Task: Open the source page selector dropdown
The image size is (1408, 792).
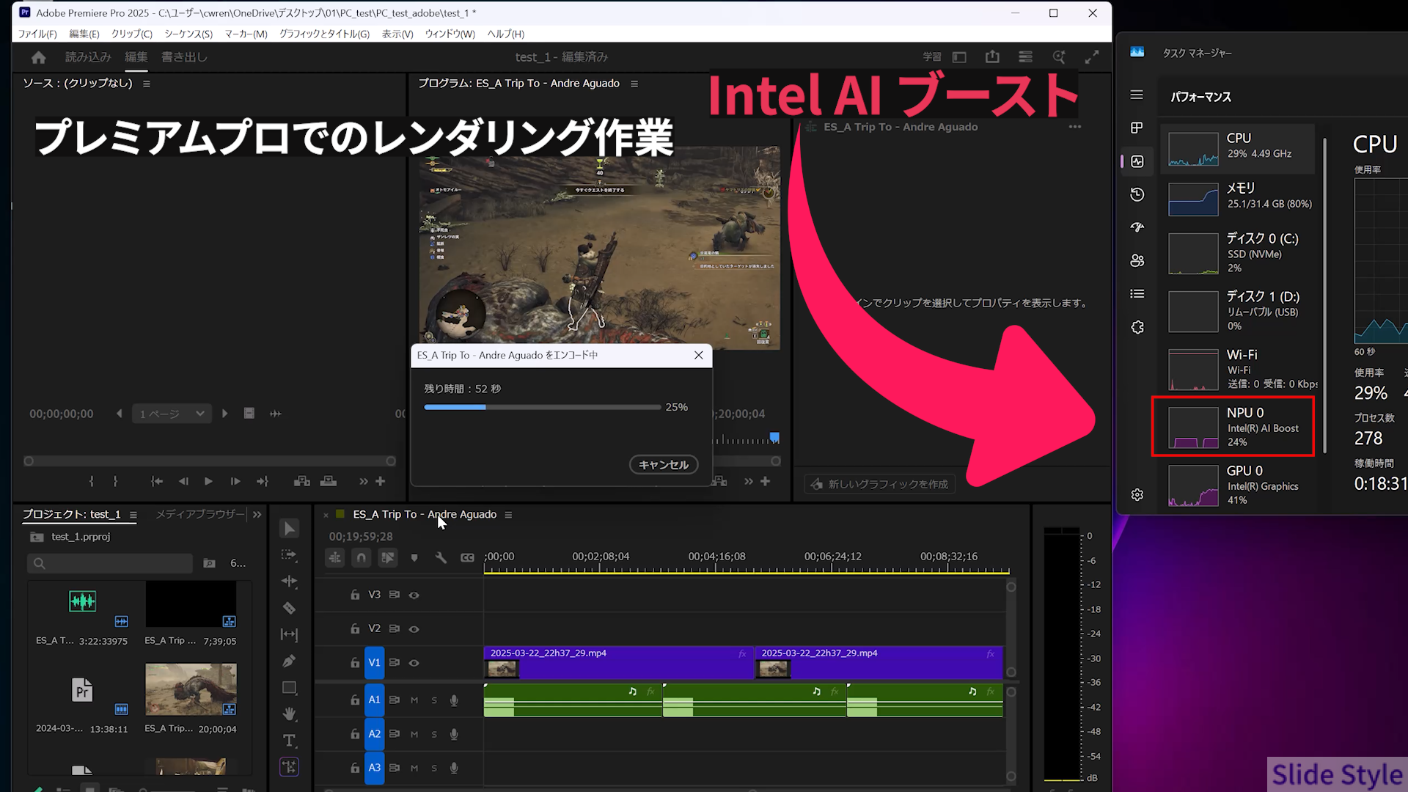Action: 172,414
